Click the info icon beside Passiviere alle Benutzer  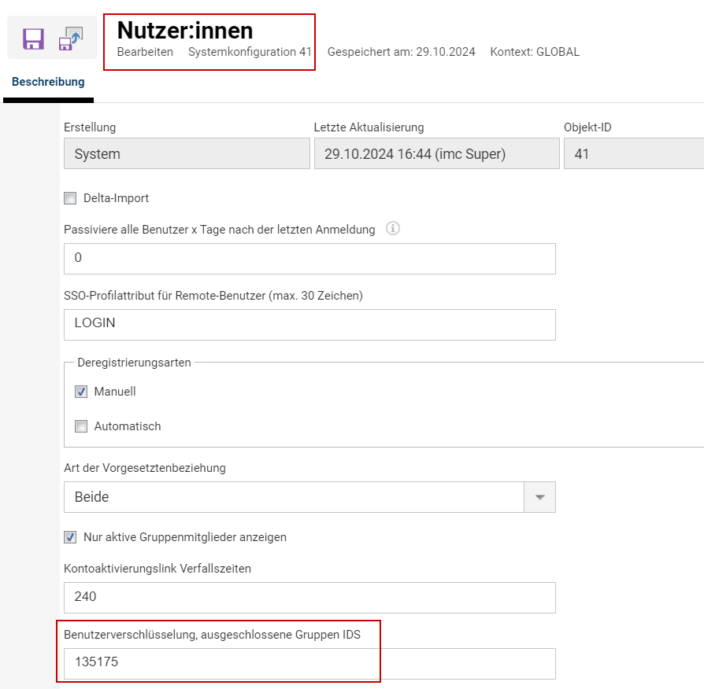[x=393, y=229]
